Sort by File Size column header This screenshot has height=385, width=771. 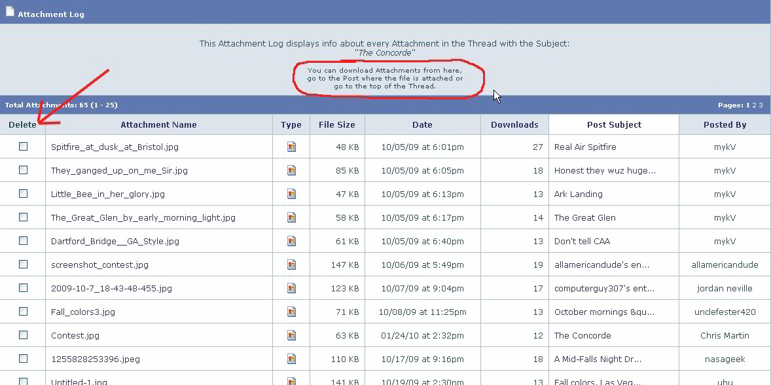click(x=337, y=125)
